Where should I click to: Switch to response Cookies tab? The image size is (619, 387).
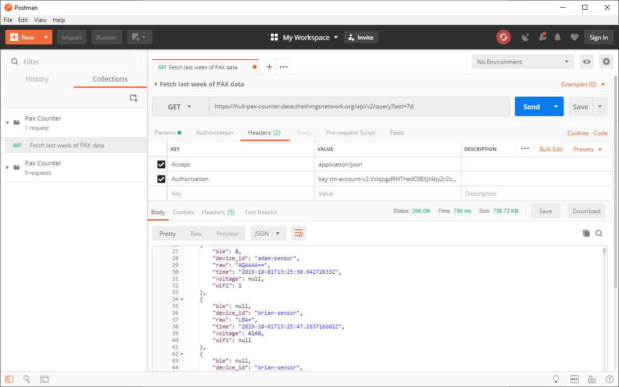[183, 212]
